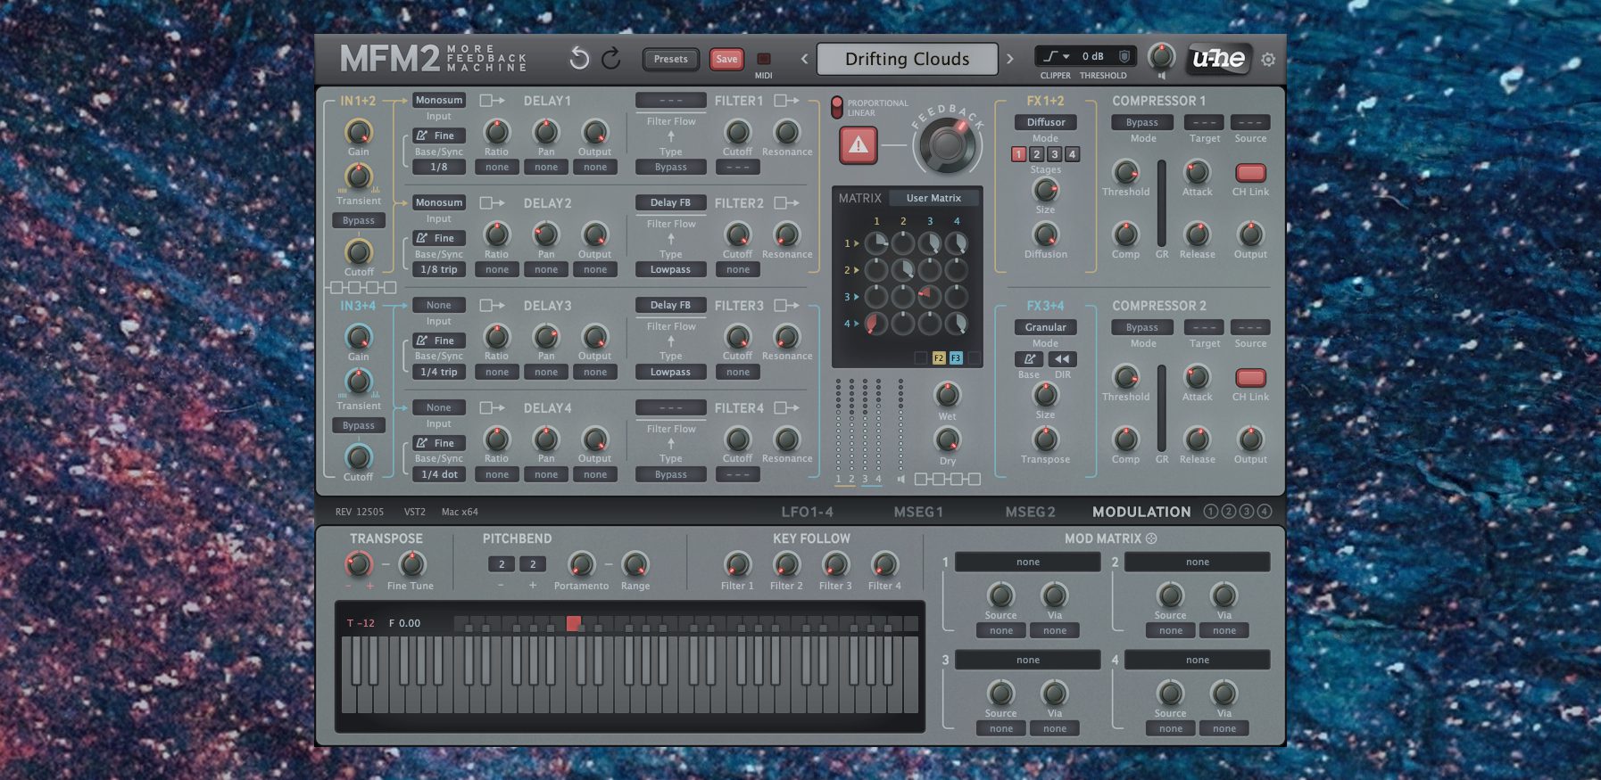Open Compressor 2 Bypass mode menu
Screen dimensions: 1601x780
click(1142, 327)
